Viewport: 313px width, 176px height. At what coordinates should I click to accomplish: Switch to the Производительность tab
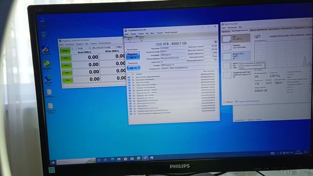tap(240, 30)
